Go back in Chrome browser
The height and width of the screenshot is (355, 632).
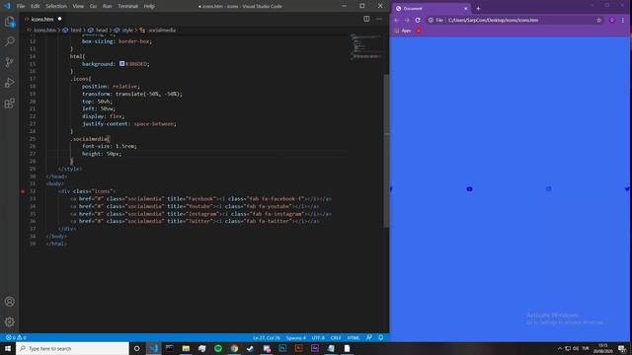click(397, 20)
